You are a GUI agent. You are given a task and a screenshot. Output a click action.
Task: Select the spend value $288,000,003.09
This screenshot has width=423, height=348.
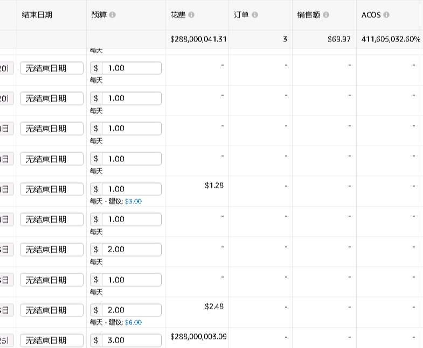(x=198, y=336)
